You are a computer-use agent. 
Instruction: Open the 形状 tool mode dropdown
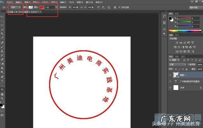click(16, 7)
